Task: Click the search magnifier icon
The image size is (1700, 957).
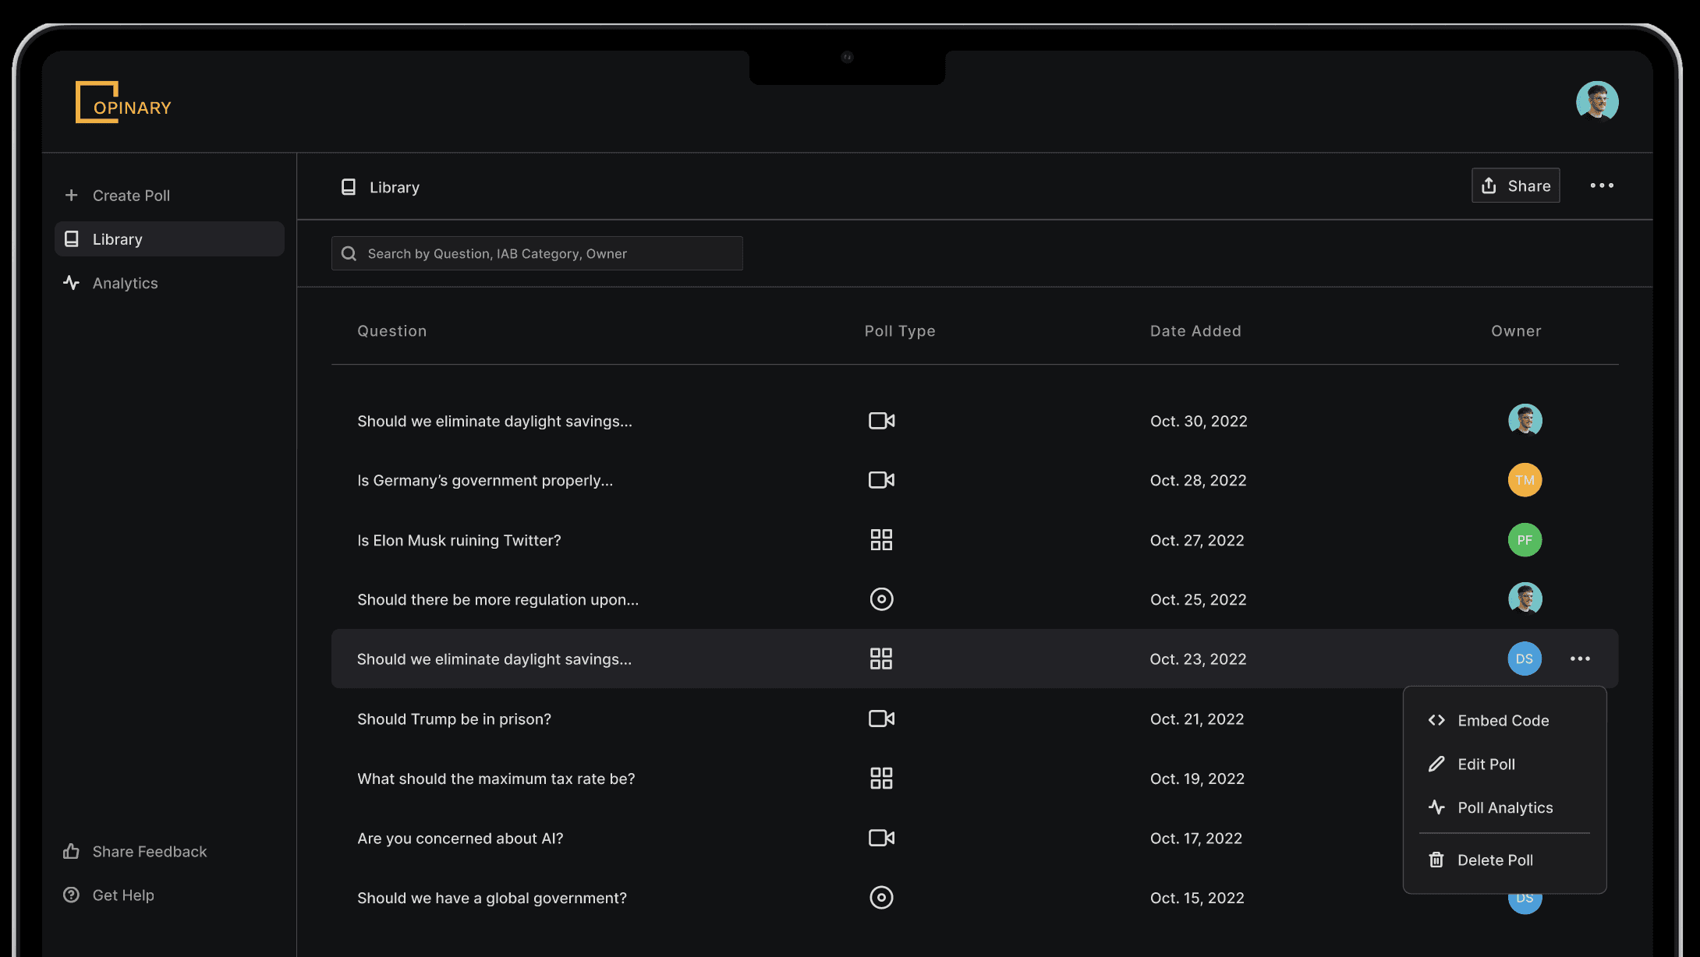Action: click(x=349, y=254)
